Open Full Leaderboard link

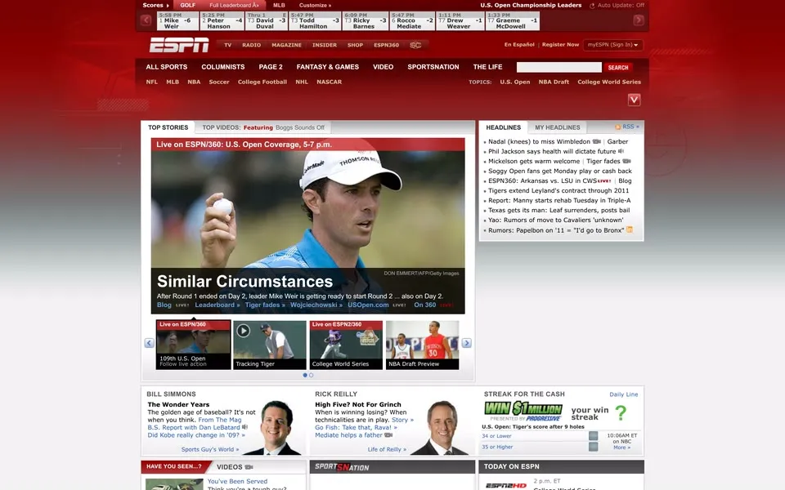click(234, 6)
